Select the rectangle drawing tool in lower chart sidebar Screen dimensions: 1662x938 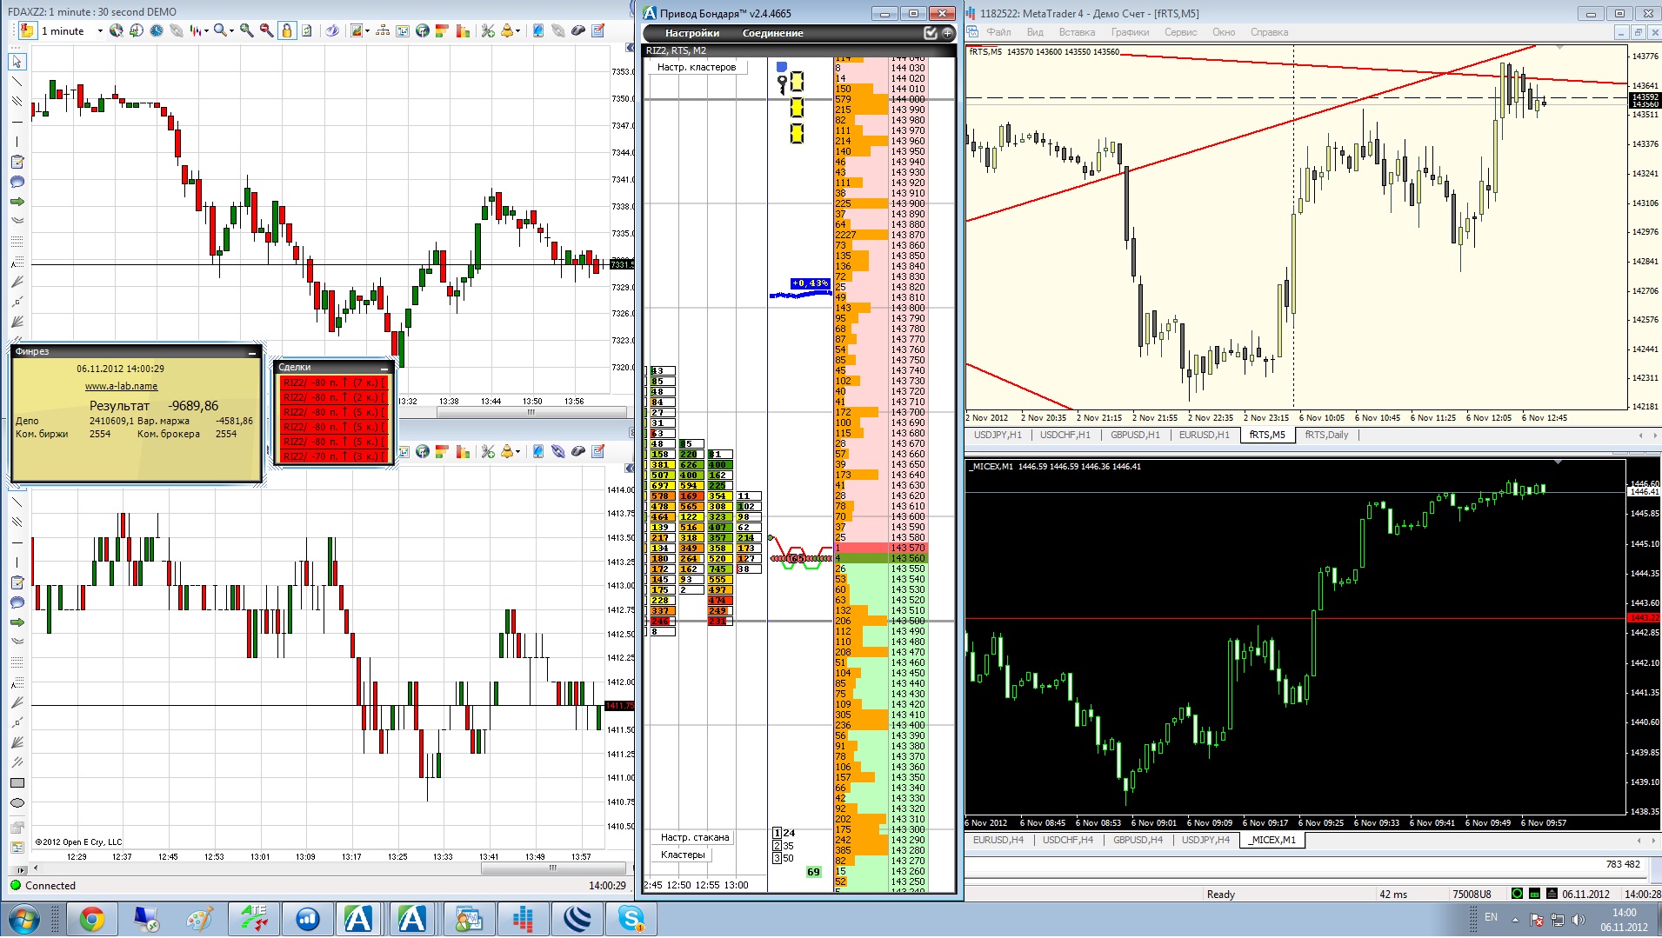click(x=17, y=783)
